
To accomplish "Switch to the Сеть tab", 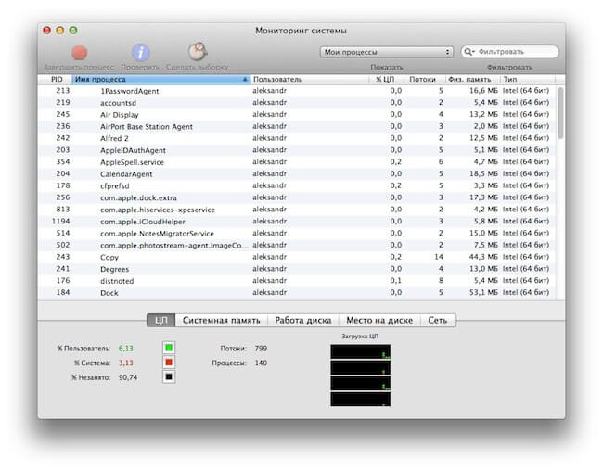I will pyautogui.click(x=438, y=320).
